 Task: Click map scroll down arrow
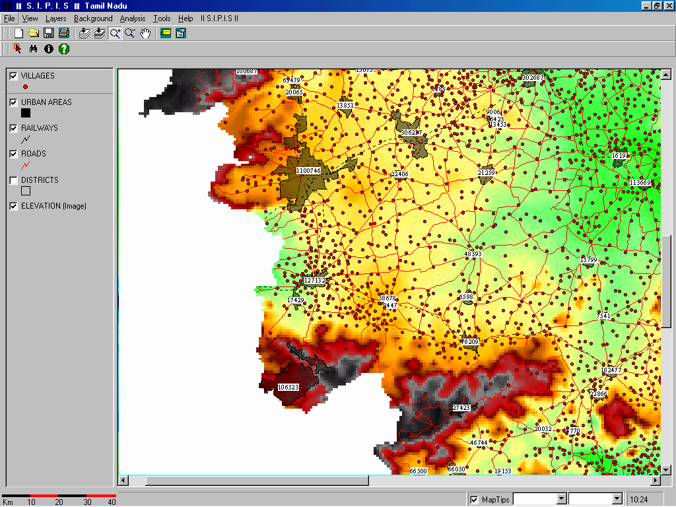tap(666, 470)
